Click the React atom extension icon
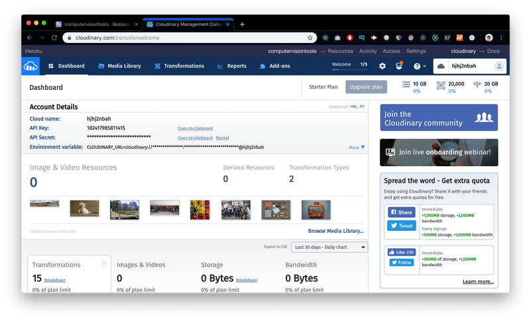 (x=325, y=38)
